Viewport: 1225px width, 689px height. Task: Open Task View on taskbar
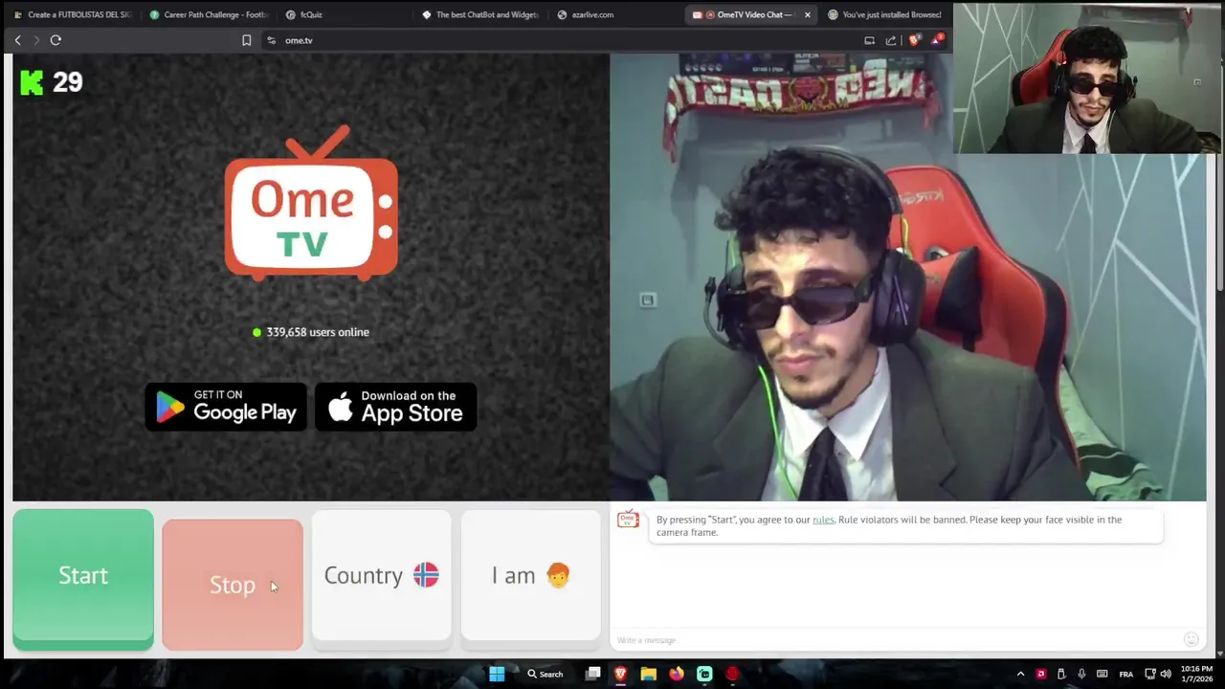click(x=593, y=674)
